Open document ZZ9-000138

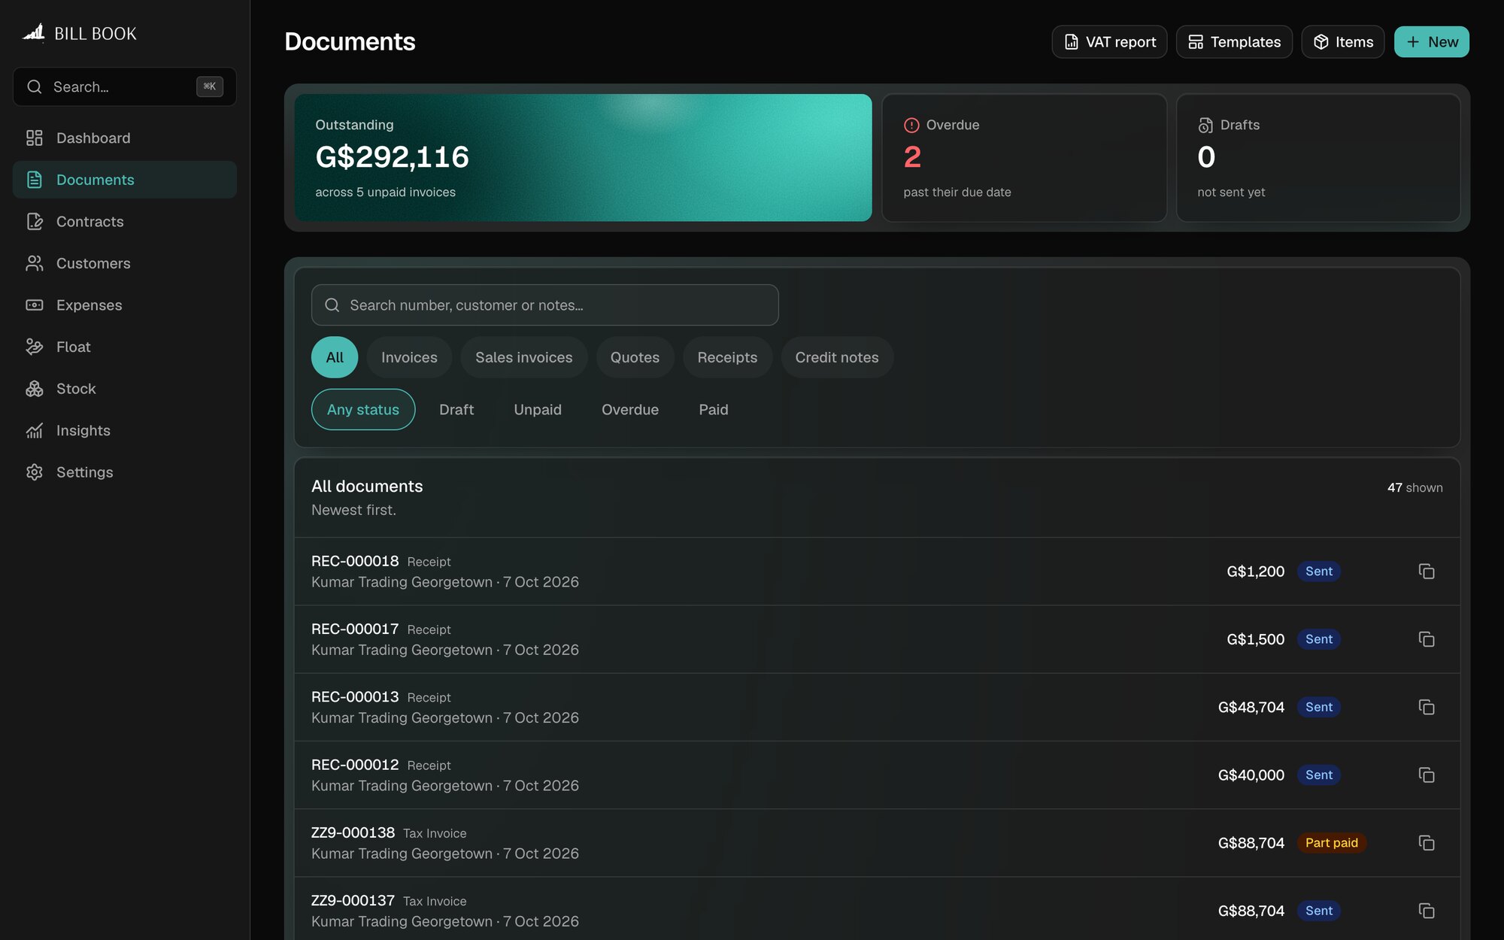pyautogui.click(x=877, y=843)
